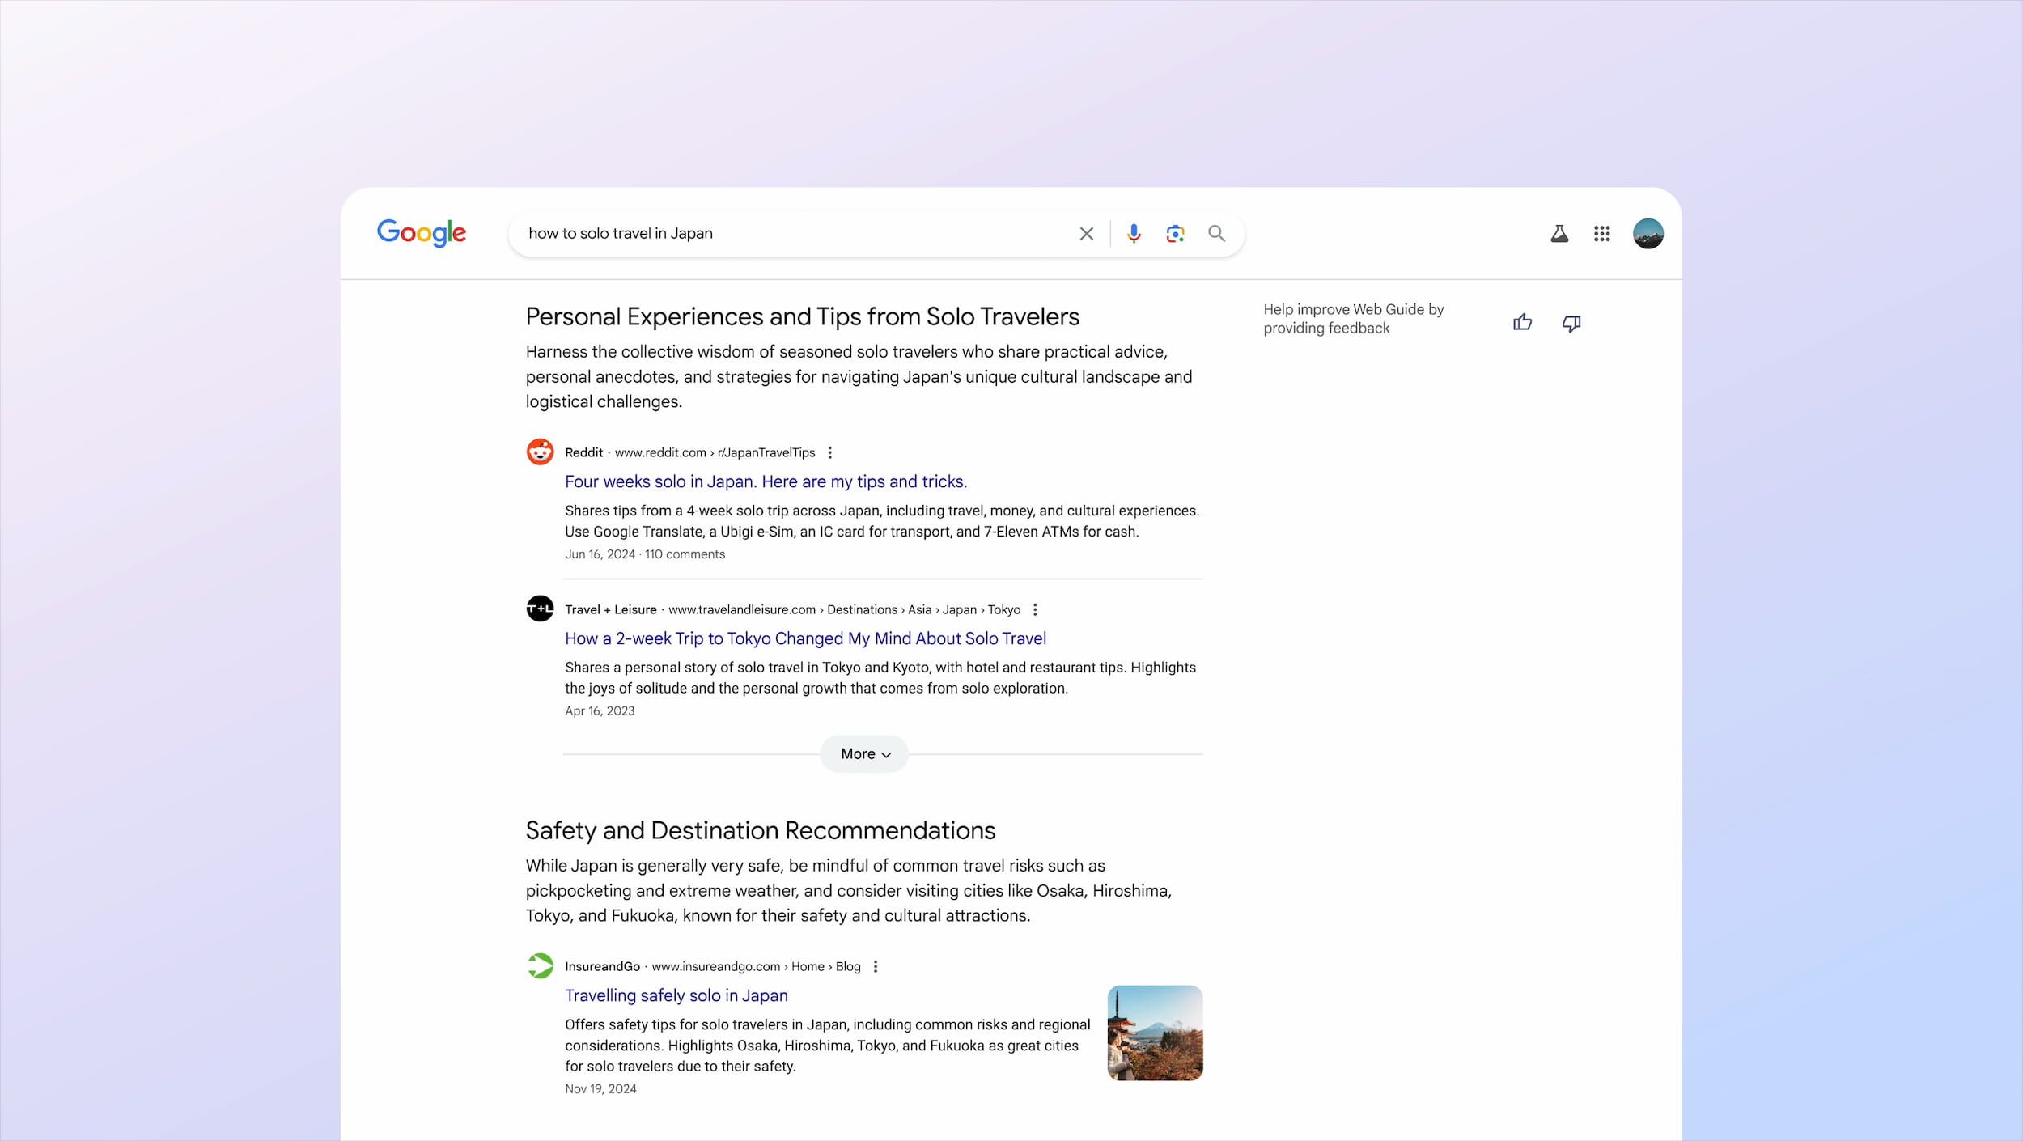This screenshot has width=2023, height=1141.
Task: Click the InsureandGo favicon
Action: pos(540,965)
